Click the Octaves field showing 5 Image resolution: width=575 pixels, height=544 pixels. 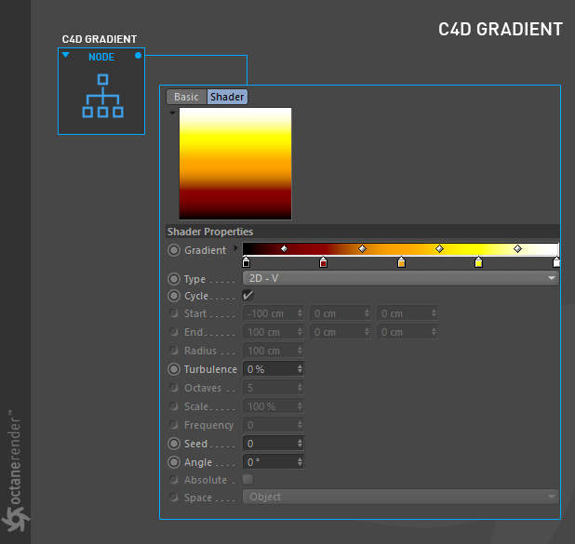tap(274, 388)
